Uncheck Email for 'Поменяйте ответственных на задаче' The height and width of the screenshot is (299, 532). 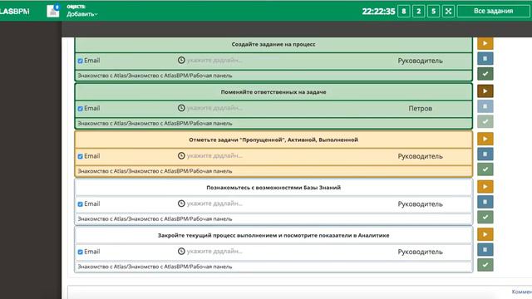80,109
